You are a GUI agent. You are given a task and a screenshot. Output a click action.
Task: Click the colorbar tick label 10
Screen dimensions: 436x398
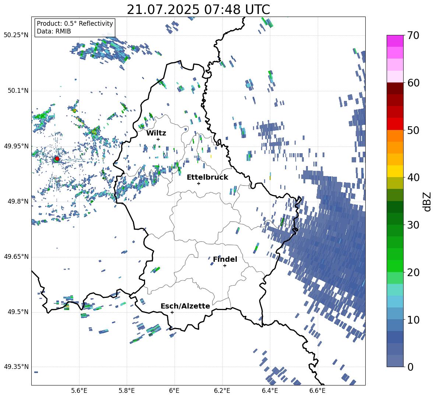[413, 320]
